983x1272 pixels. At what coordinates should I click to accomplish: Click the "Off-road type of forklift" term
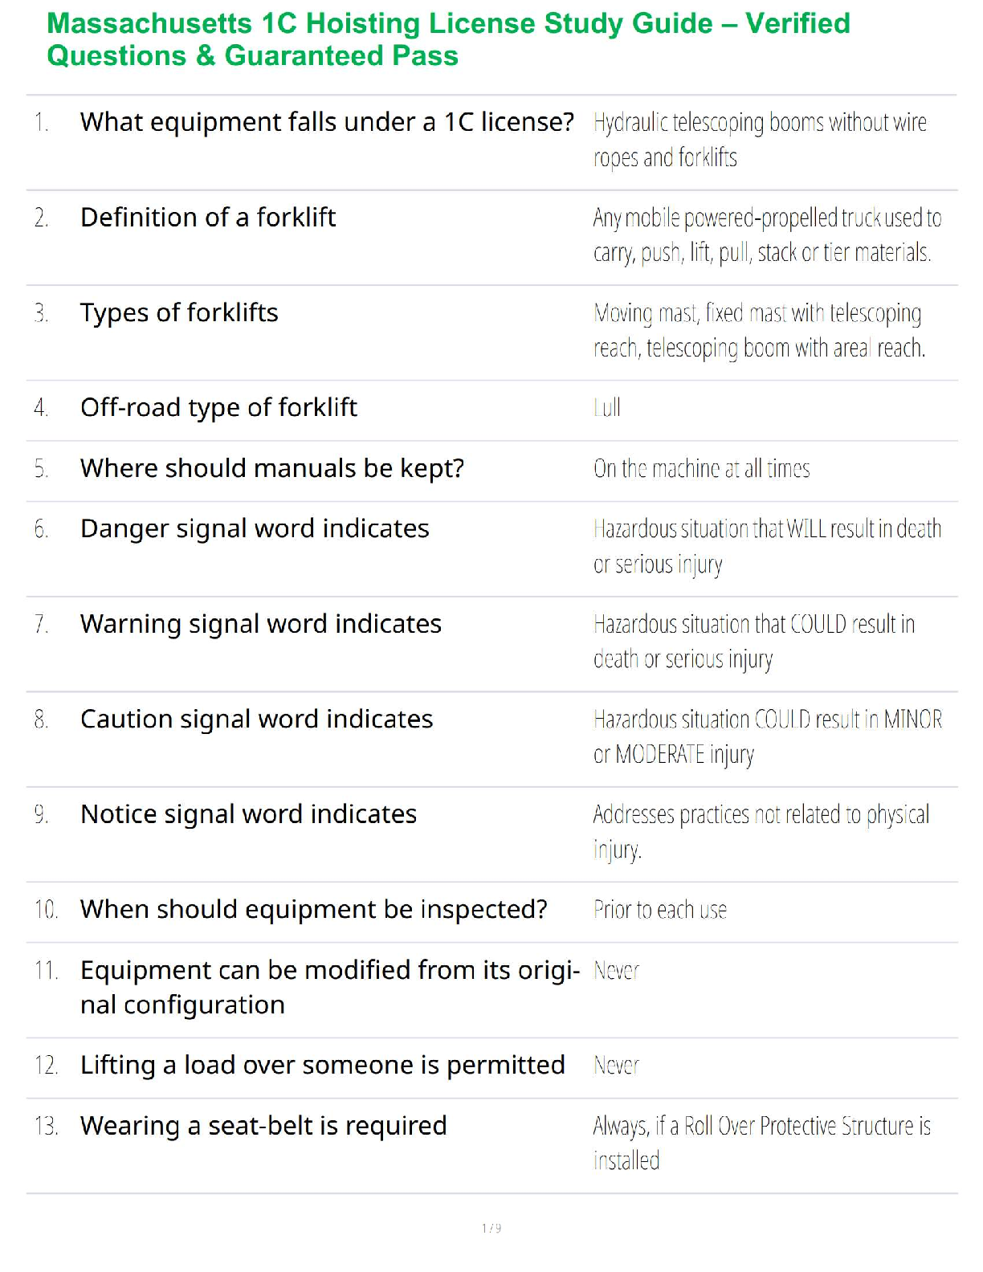tap(218, 408)
